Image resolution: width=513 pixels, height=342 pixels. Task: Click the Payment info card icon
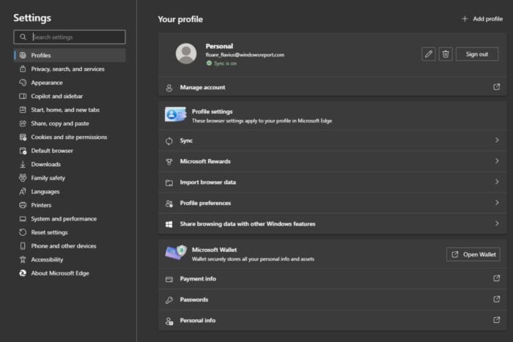[169, 279]
